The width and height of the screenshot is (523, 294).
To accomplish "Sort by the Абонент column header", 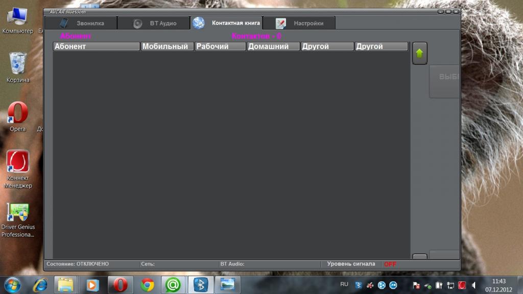I will [97, 46].
